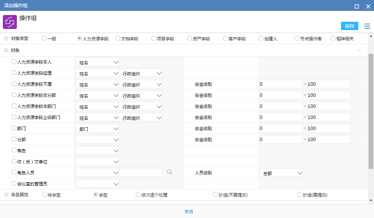This screenshot has width=374, height=218.
Task: Select 文档字段 object type
Action: pos(118,38)
